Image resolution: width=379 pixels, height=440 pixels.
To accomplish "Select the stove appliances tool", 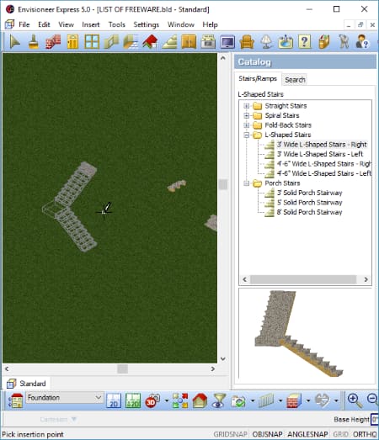I will click(x=208, y=42).
